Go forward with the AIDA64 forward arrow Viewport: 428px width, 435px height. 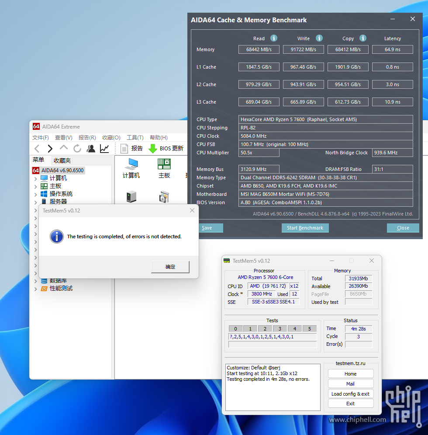pos(50,148)
